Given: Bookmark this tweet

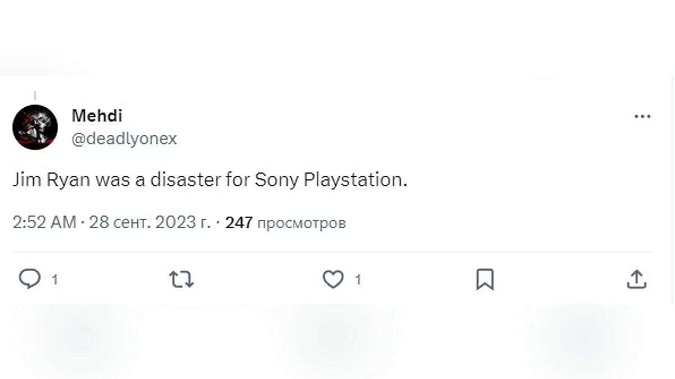Looking at the screenshot, I should coord(484,279).
